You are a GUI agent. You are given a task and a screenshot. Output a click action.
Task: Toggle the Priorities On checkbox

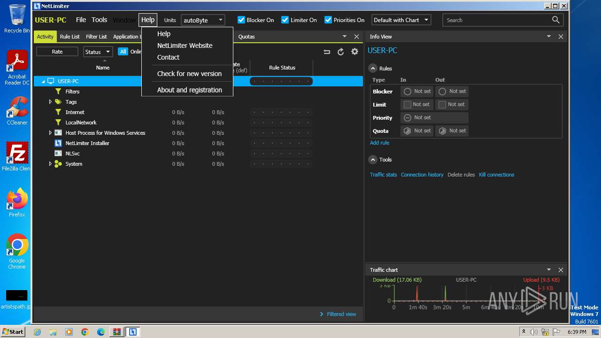[328, 20]
